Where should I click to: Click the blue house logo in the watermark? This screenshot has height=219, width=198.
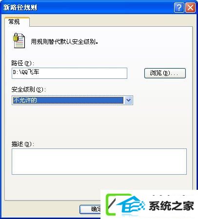tap(131, 205)
